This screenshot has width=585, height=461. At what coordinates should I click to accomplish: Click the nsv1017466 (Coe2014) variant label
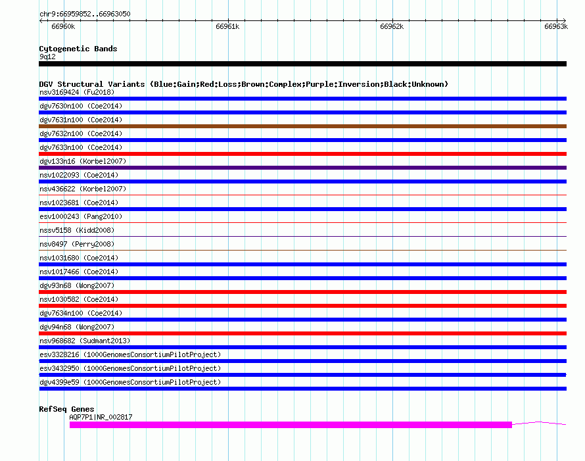pos(79,272)
